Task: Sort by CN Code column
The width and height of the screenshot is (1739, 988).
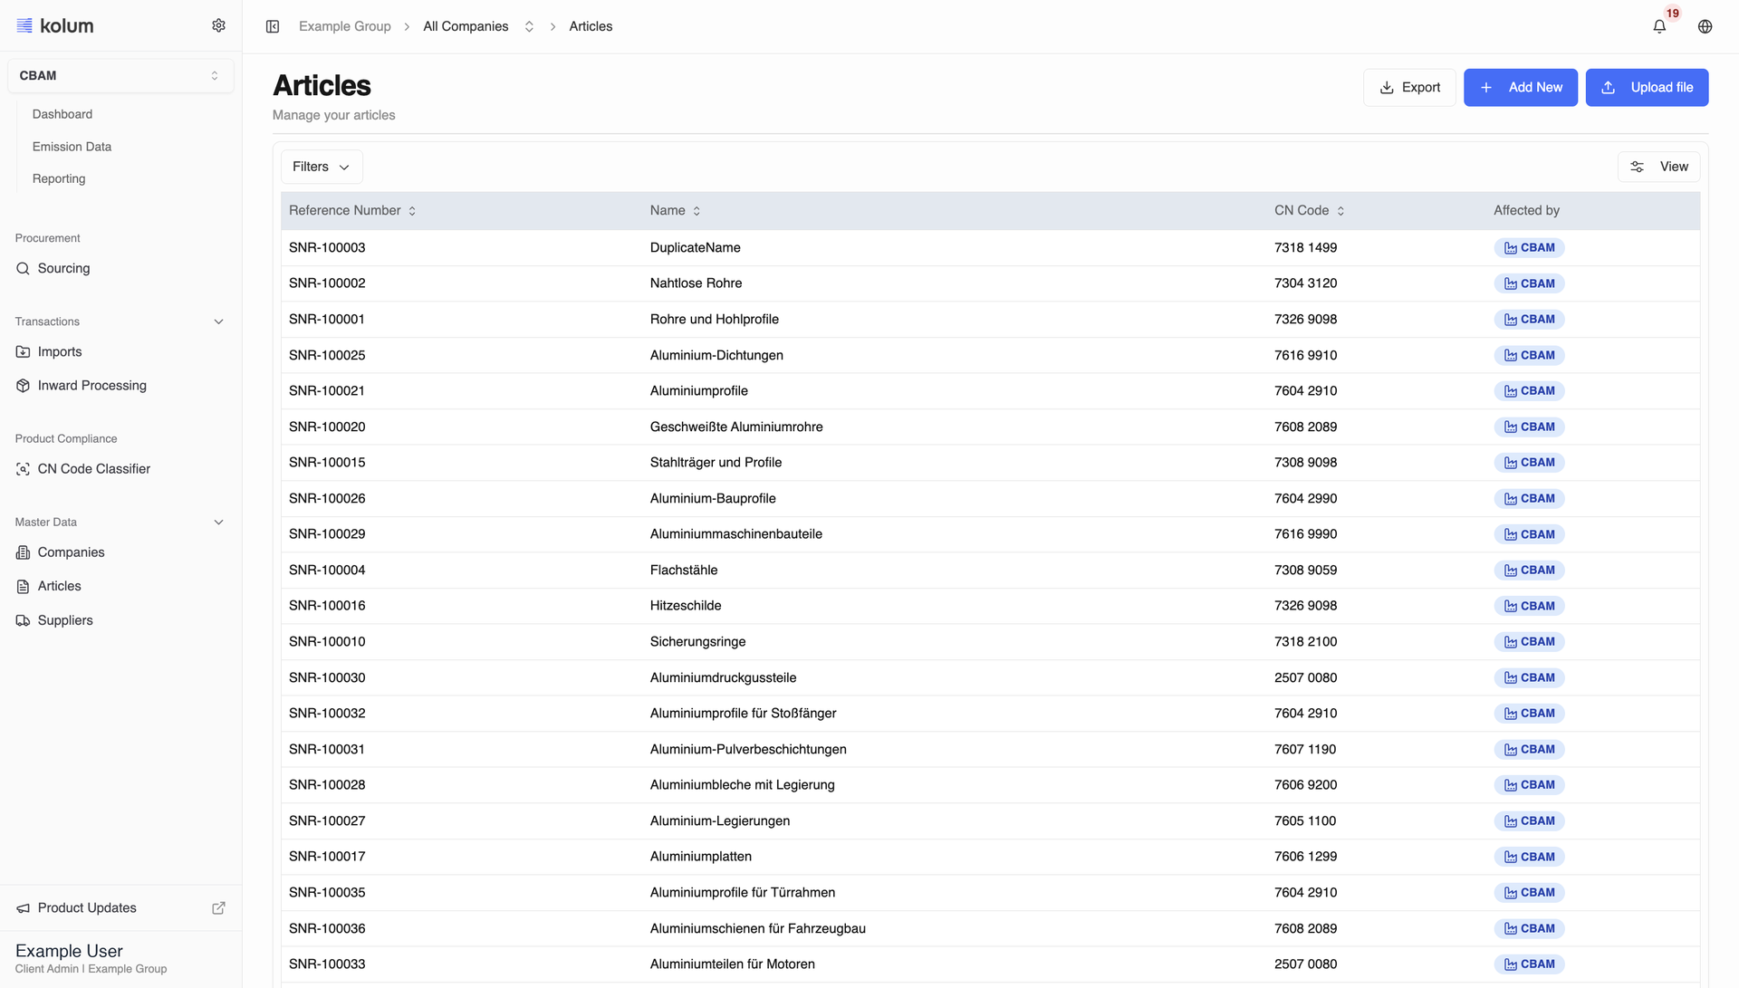Action: 1309,210
